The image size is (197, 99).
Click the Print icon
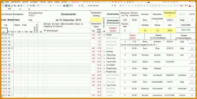19,6
